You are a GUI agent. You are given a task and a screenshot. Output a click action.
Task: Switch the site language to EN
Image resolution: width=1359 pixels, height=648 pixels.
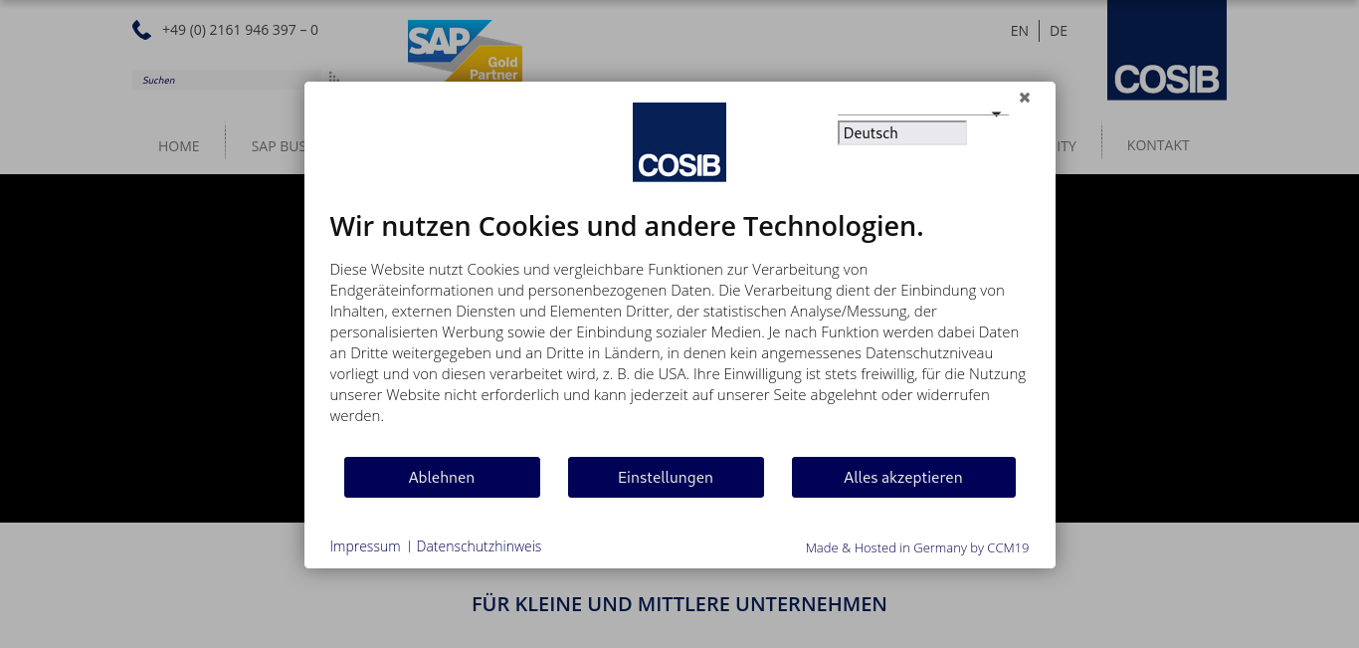pyautogui.click(x=1020, y=31)
